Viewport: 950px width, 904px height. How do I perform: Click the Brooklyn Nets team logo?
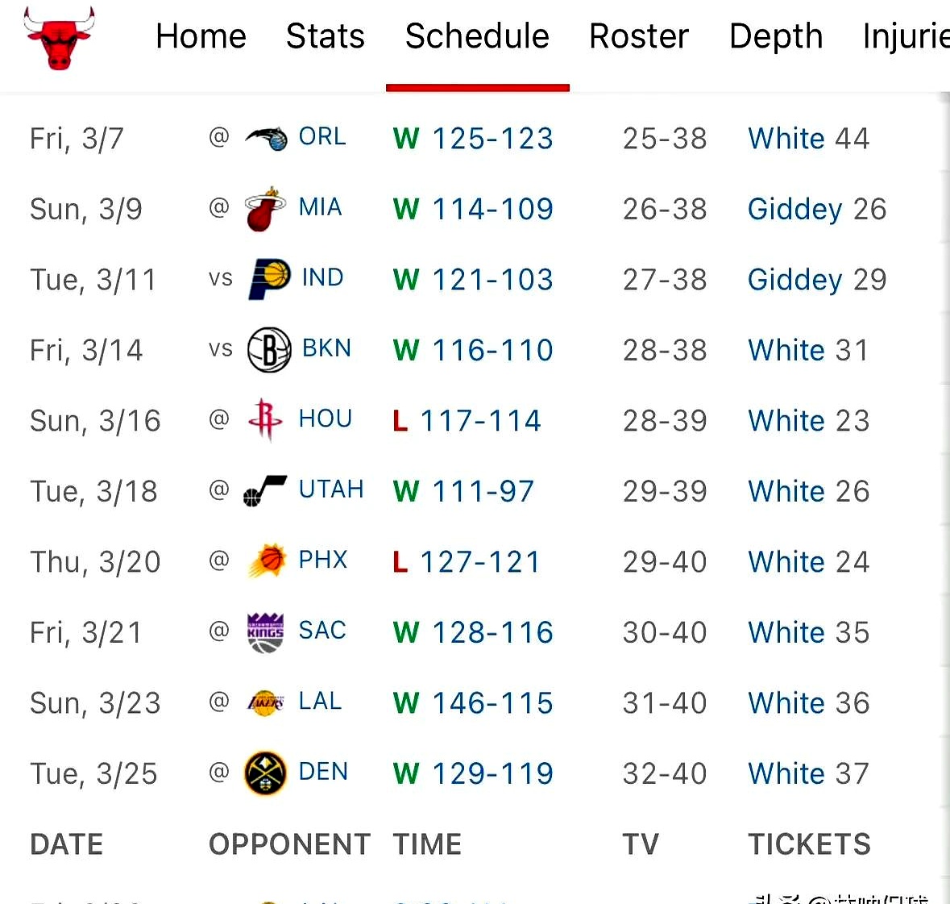click(268, 350)
